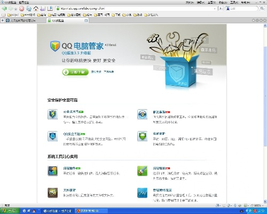Open the 查看 menu

212,2
